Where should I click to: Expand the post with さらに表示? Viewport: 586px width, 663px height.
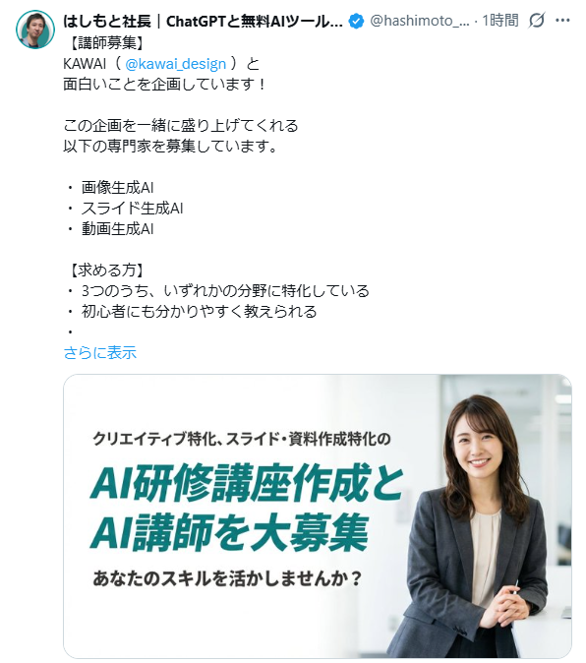click(x=99, y=352)
